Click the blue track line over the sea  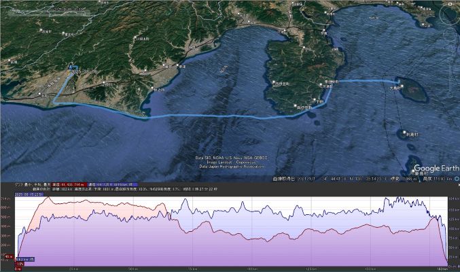(x=224, y=117)
